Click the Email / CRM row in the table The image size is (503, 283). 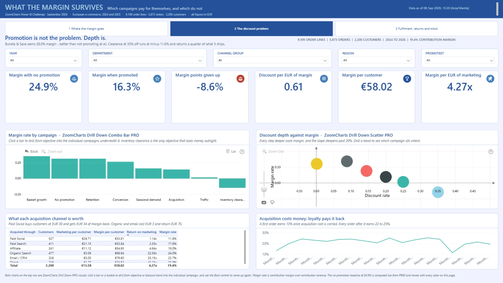click(93, 258)
